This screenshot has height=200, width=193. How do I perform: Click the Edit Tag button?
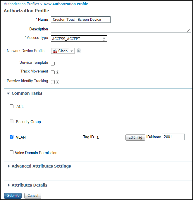point(135,137)
